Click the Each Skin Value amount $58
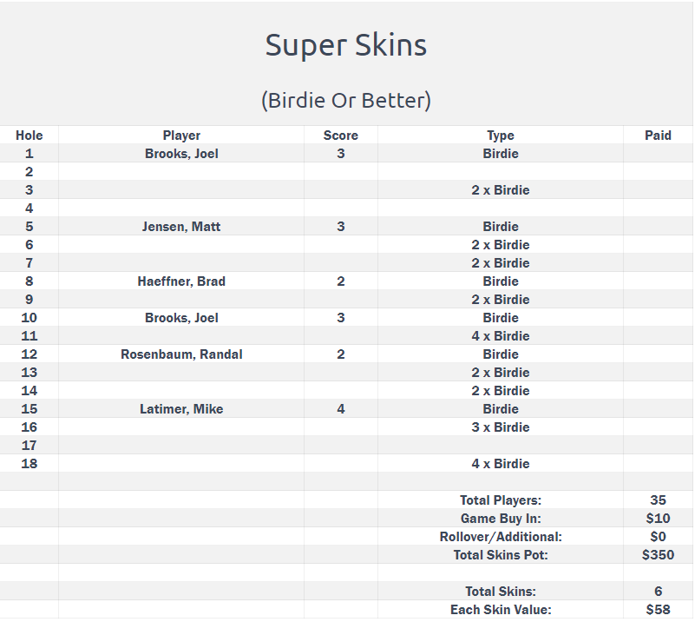 tap(658, 610)
